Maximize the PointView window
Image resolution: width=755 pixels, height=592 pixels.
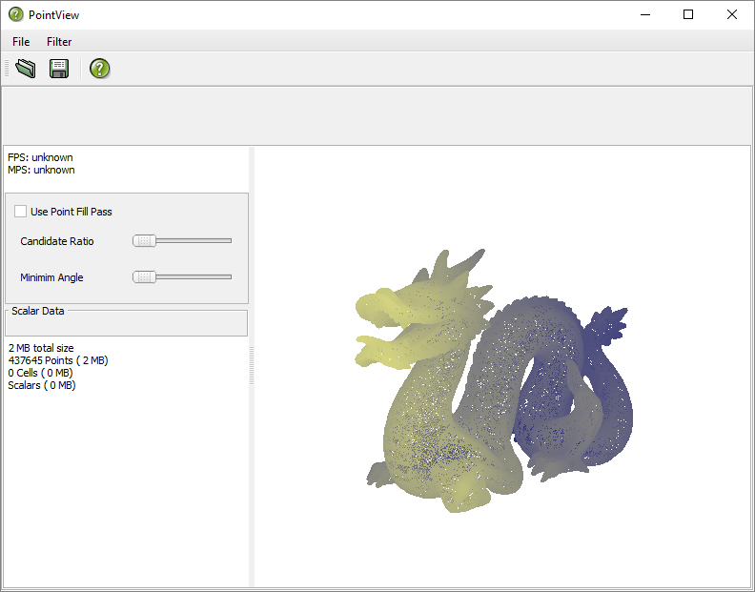(688, 15)
